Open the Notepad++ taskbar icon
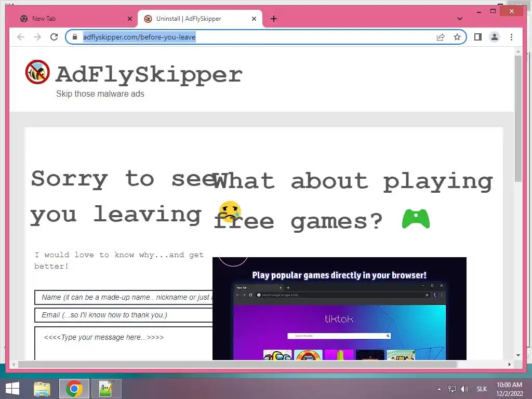 coord(106,389)
